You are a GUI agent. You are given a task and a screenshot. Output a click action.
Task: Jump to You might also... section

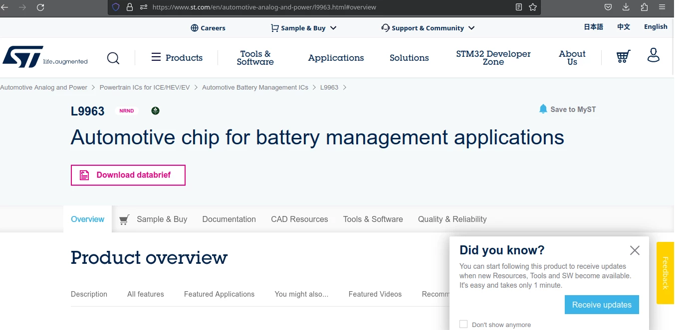(301, 294)
